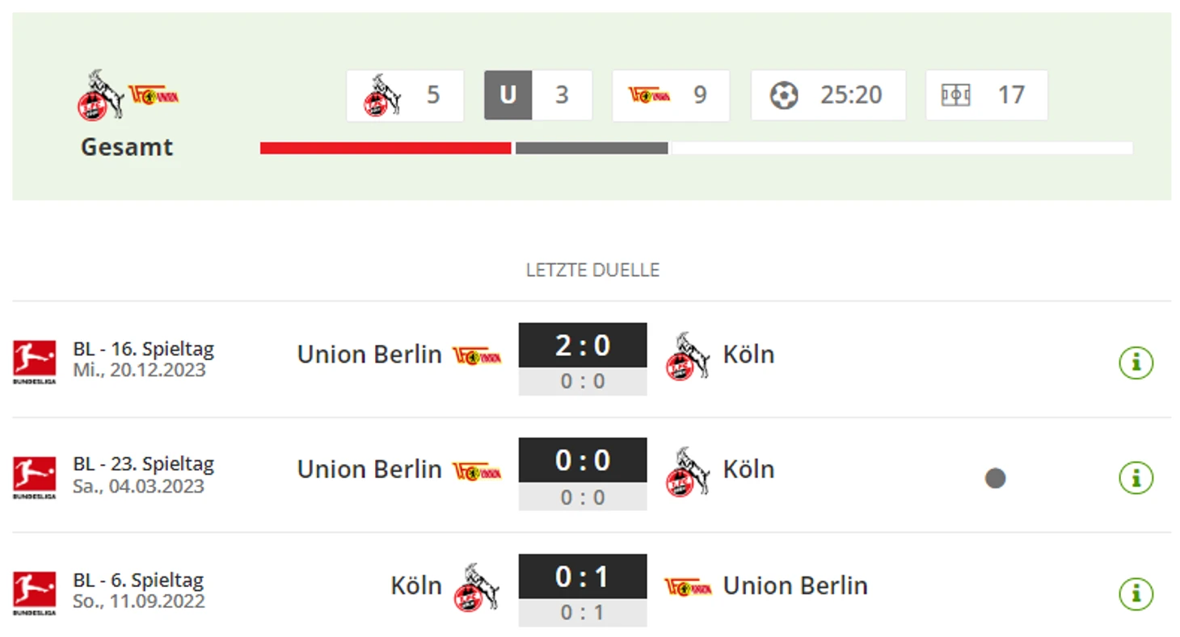Screen dimensions: 1180x637
Task: Click the red segment of the results bar
Action: (x=386, y=148)
